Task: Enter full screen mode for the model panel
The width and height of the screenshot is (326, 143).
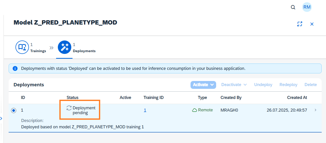Action: (300, 24)
